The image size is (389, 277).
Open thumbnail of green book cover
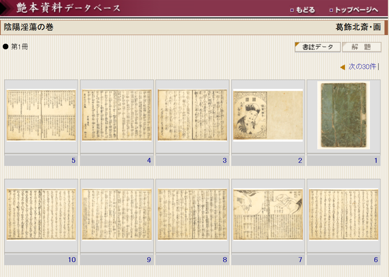[343, 115]
